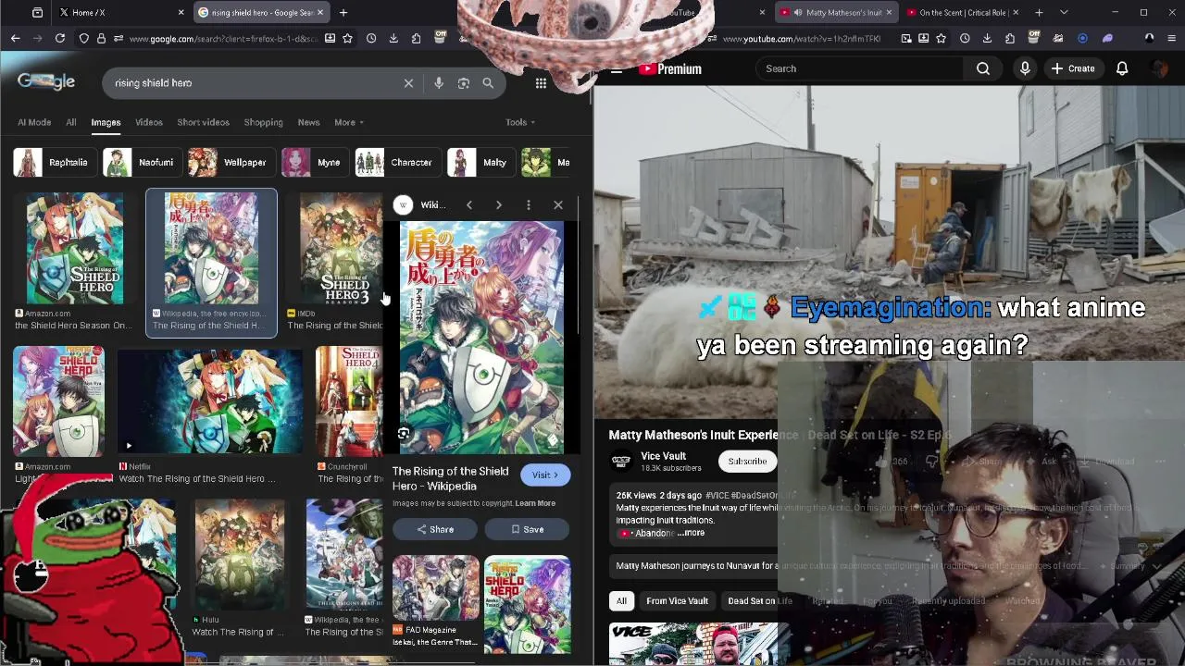
Task: Show the next image in the preview panel
Action: point(499,204)
